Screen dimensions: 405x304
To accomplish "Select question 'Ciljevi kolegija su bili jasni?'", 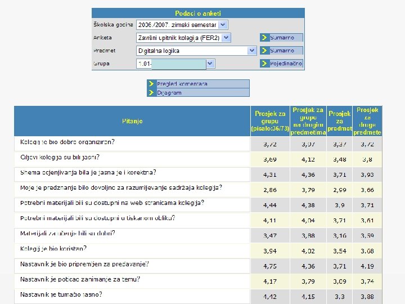I will coord(60,157).
